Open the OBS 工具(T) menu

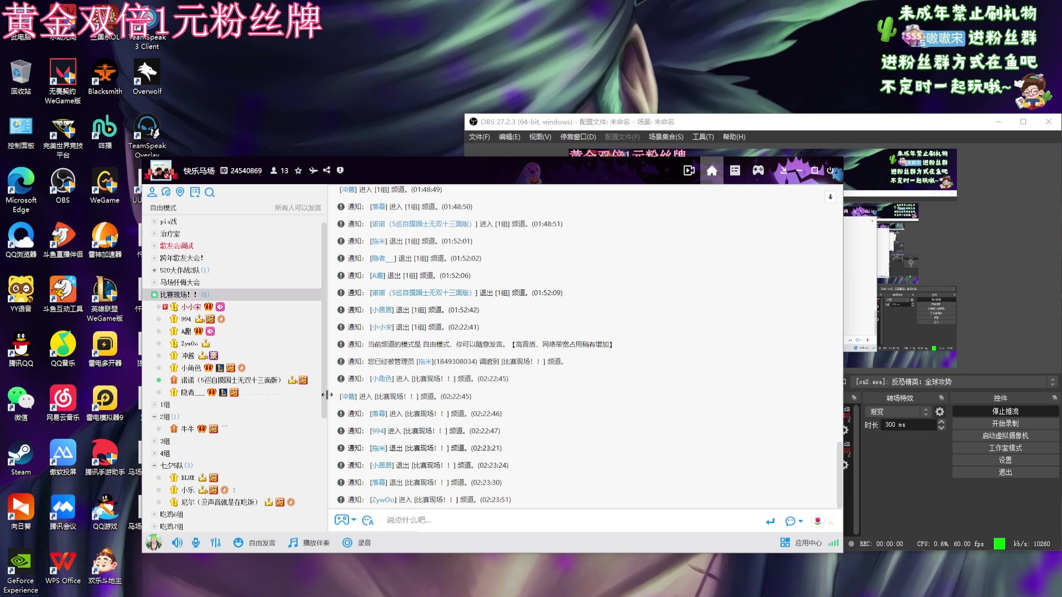702,137
